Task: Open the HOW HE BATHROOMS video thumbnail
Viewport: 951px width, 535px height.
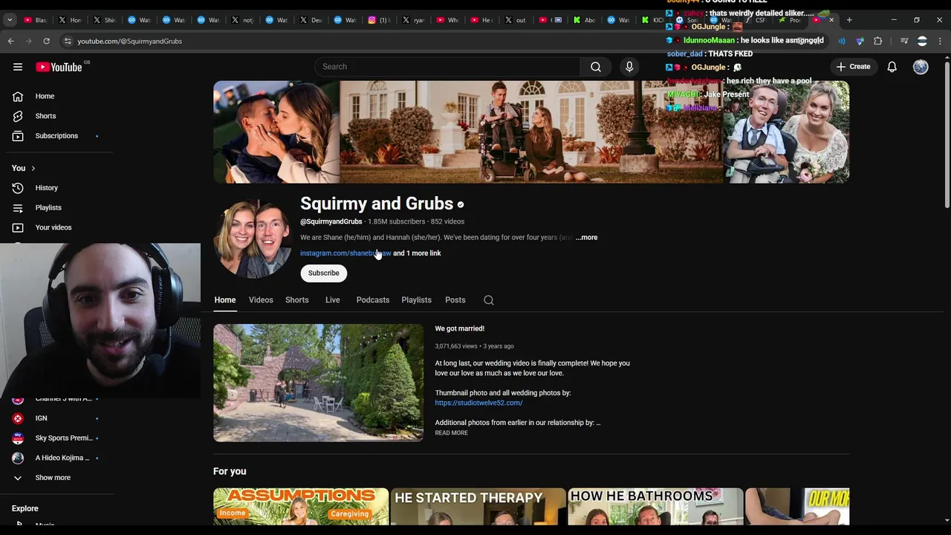Action: [x=655, y=507]
